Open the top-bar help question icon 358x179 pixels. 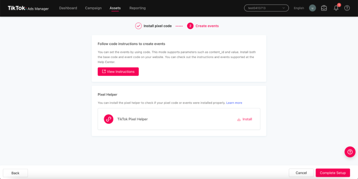click(347, 8)
